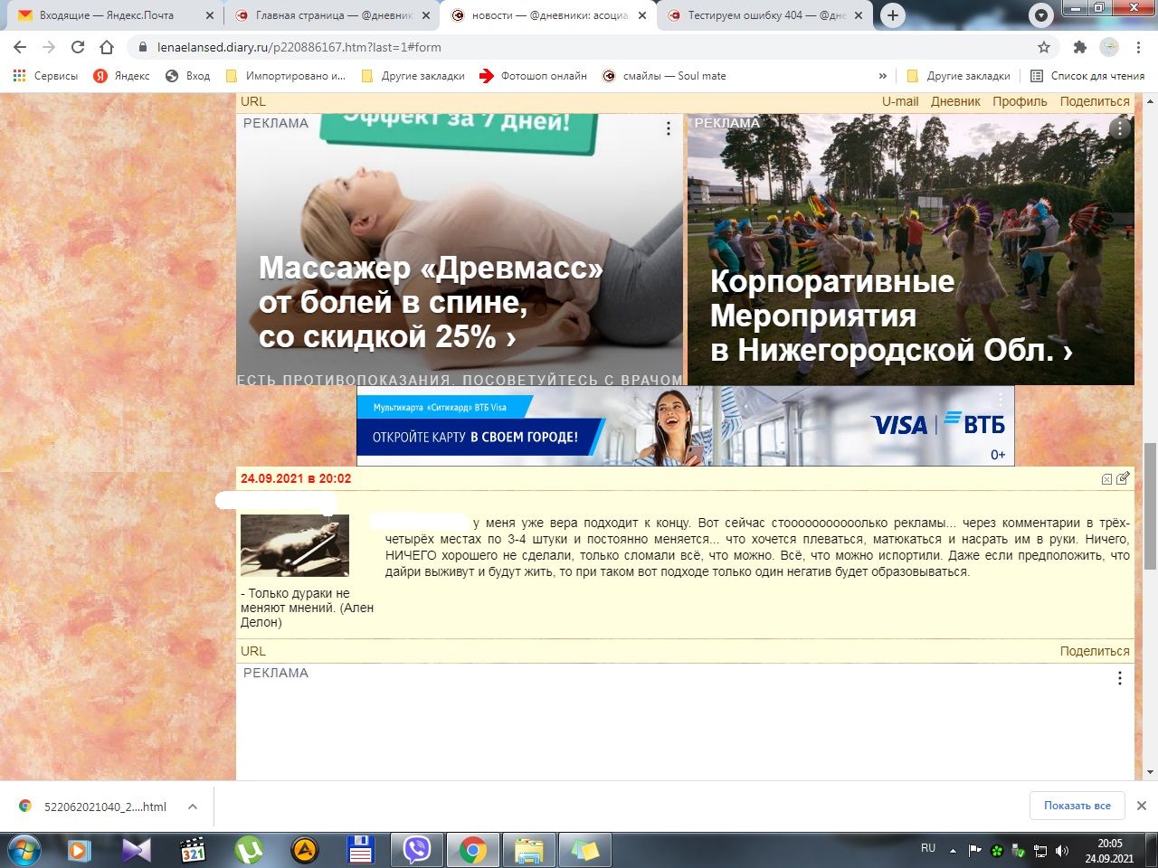Viewport: 1158px width, 868px height.
Task: Open Chrome's three-dot main menu
Action: point(1139,47)
